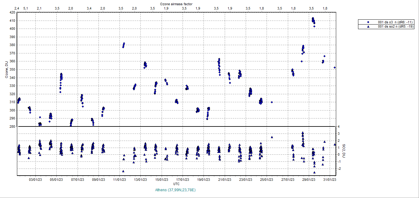Click the Athens (37,99N,23,78E) location caption
419x198 pixels.
click(x=175, y=190)
